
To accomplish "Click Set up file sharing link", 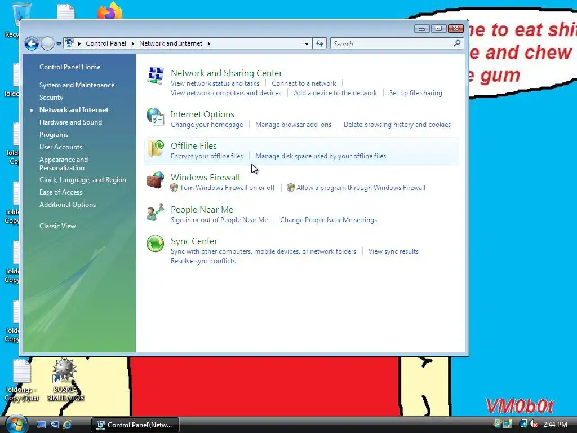I will point(416,93).
